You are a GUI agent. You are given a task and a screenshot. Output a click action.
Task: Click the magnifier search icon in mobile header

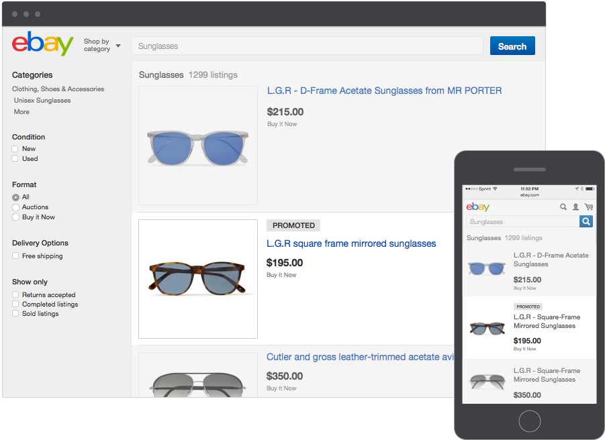563,207
